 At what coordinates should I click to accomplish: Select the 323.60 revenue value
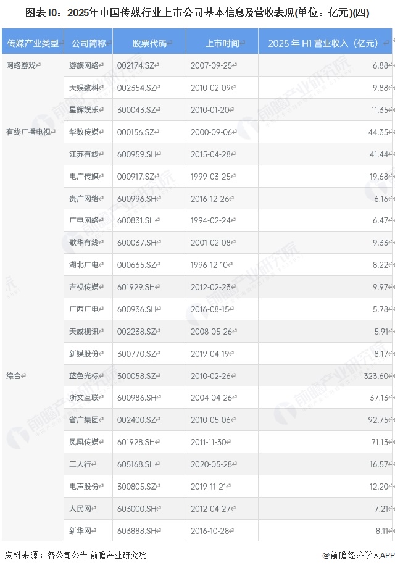(376, 376)
